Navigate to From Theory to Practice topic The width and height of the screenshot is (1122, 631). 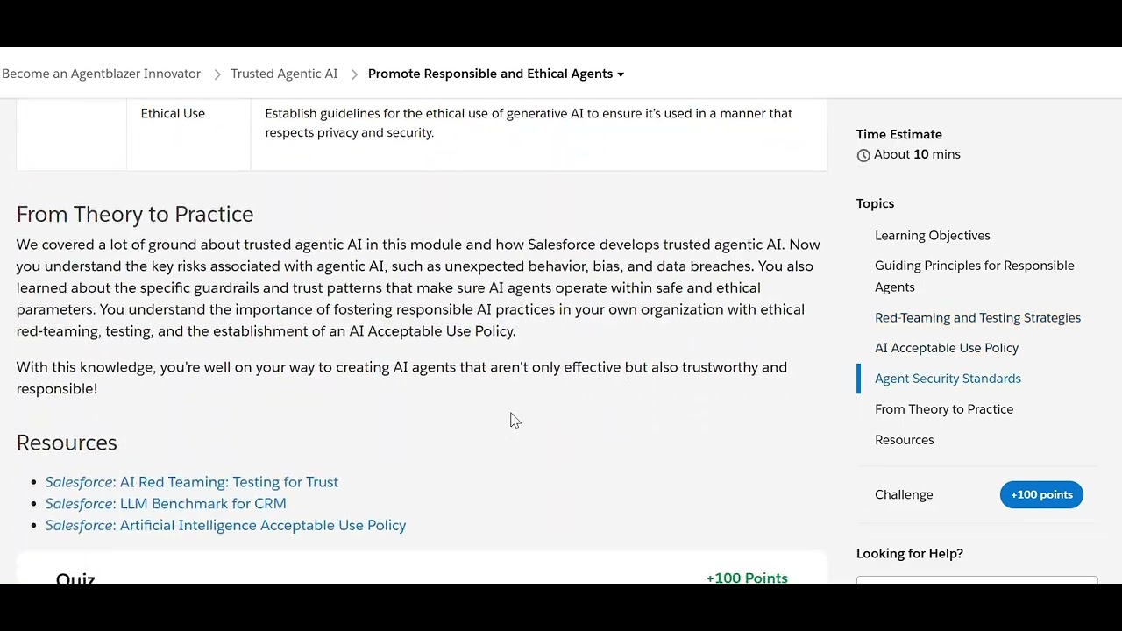click(944, 409)
